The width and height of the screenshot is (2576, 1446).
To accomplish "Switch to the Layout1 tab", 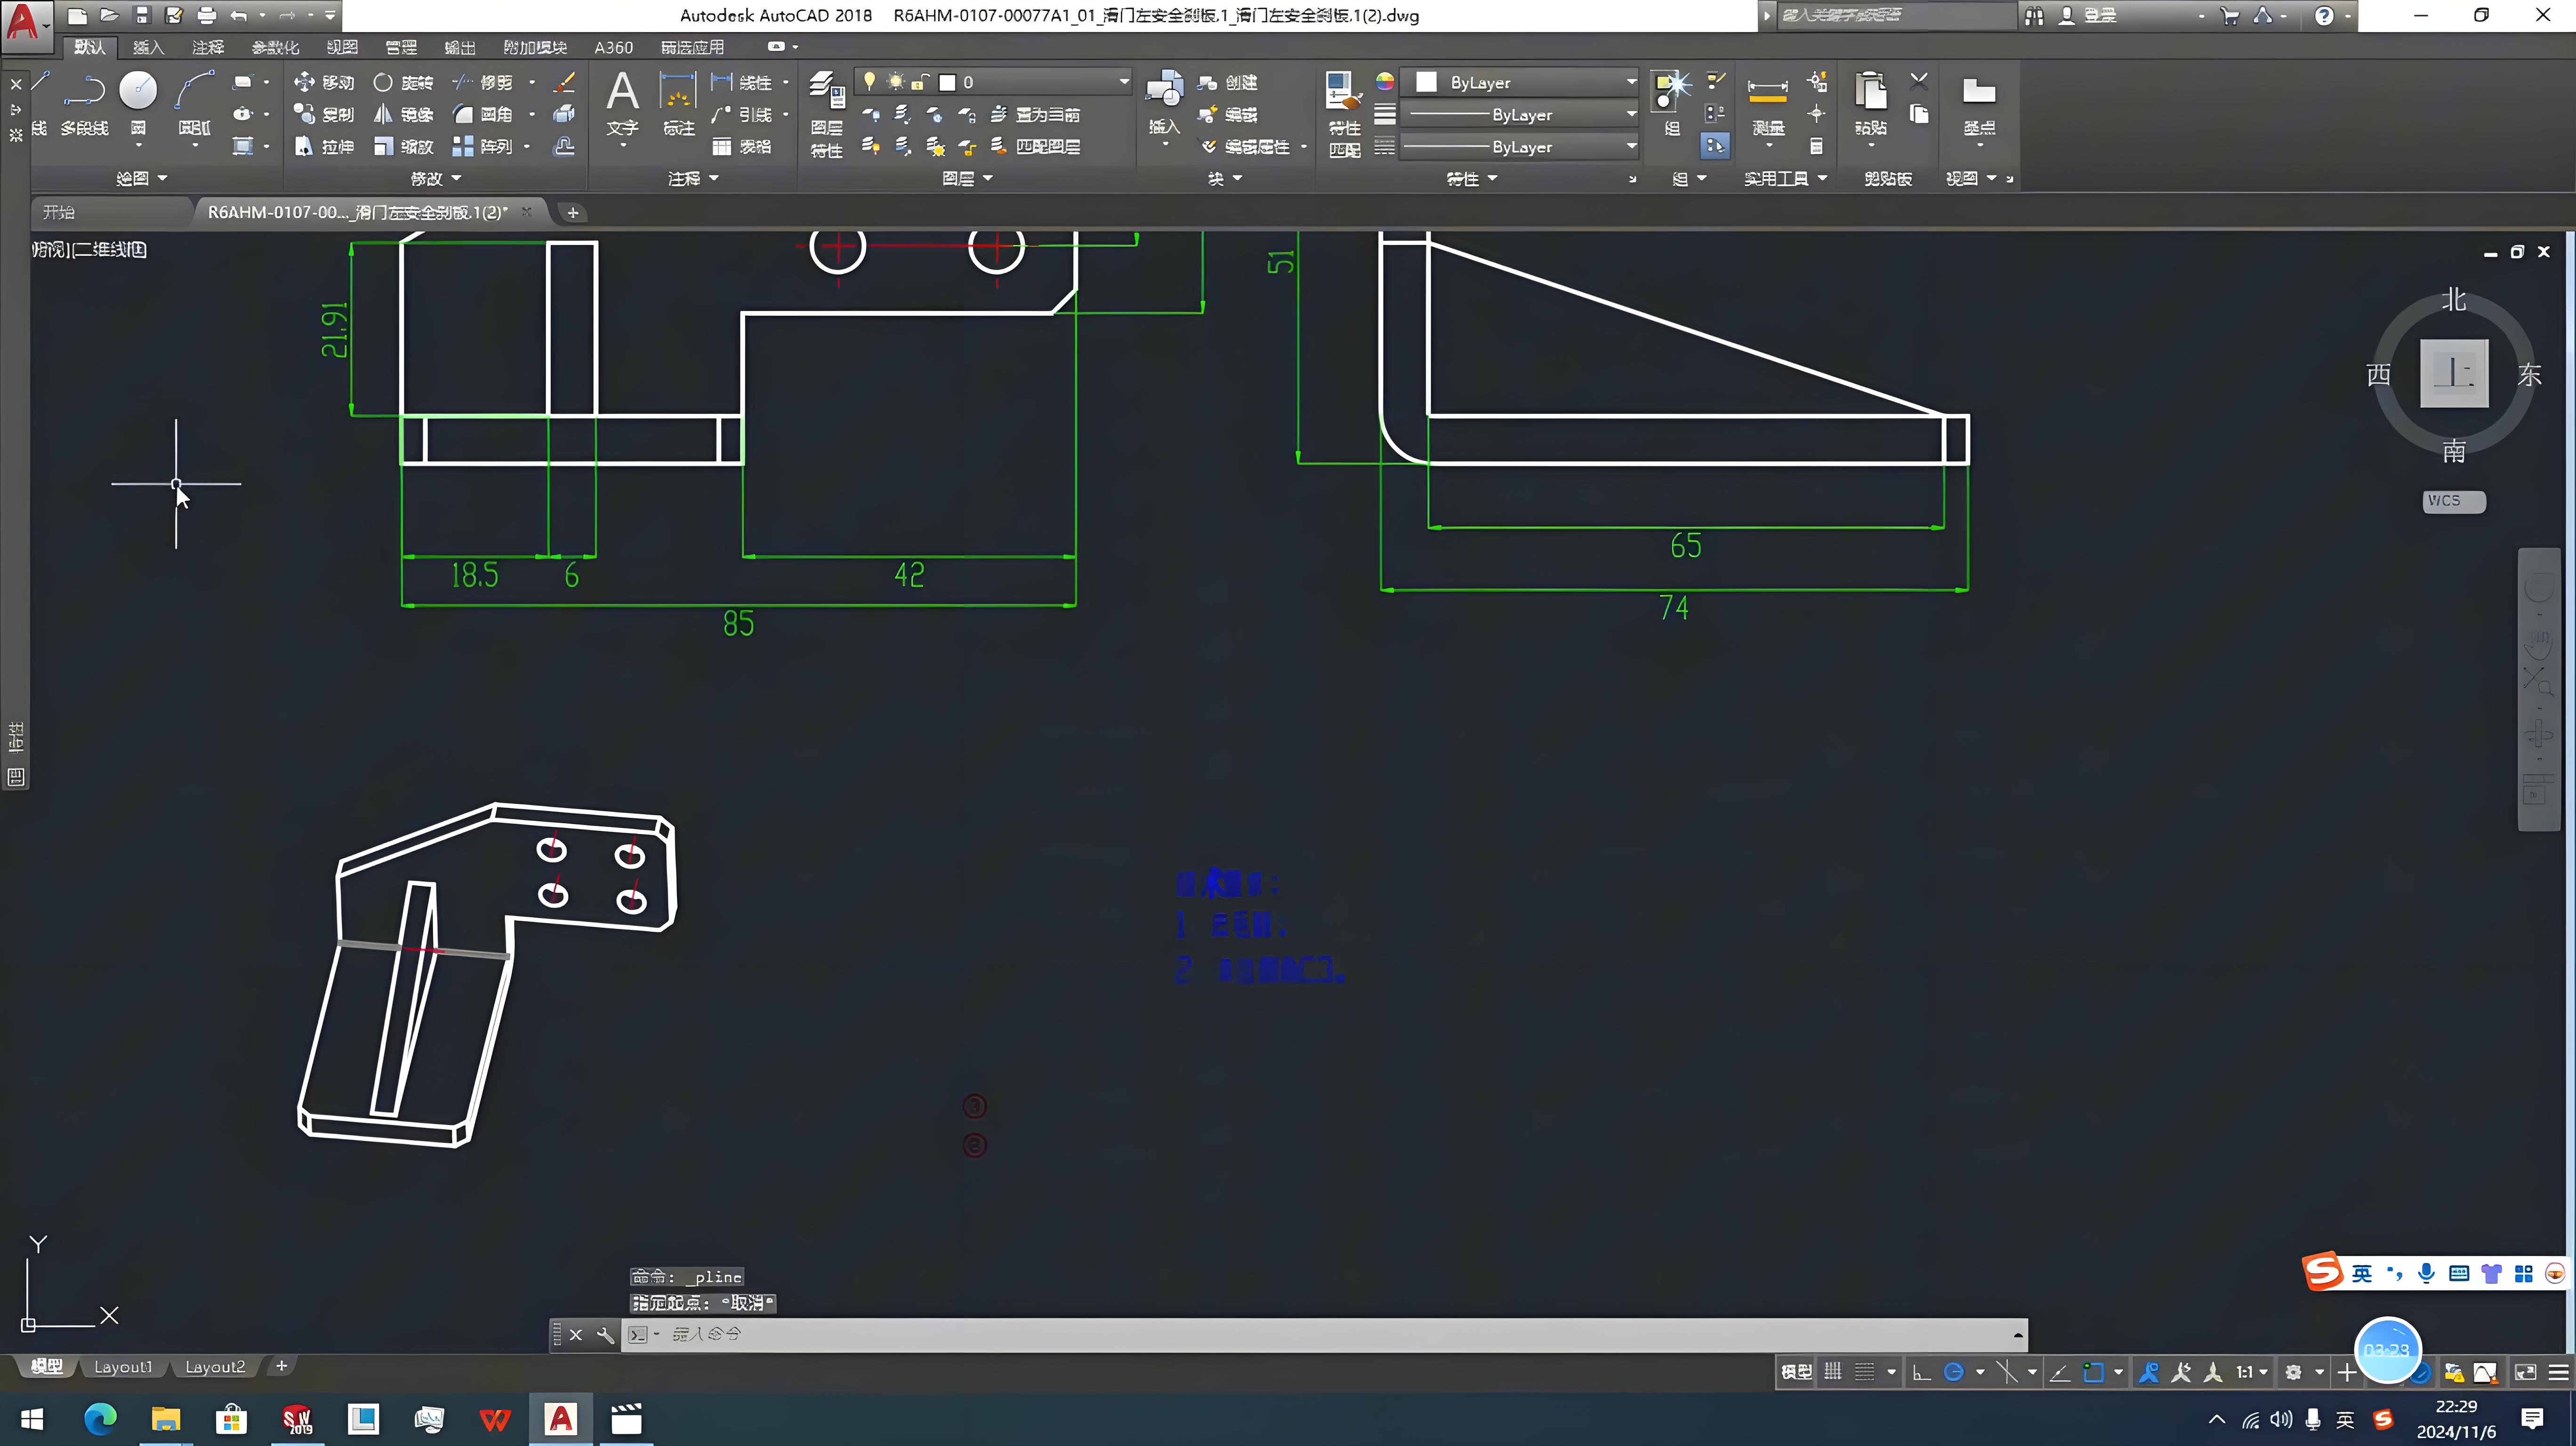I will pyautogui.click(x=123, y=1367).
